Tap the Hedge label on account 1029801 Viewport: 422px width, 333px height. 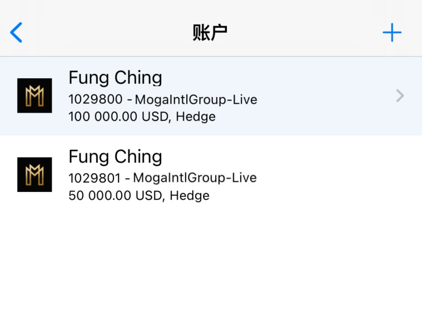[x=190, y=196]
